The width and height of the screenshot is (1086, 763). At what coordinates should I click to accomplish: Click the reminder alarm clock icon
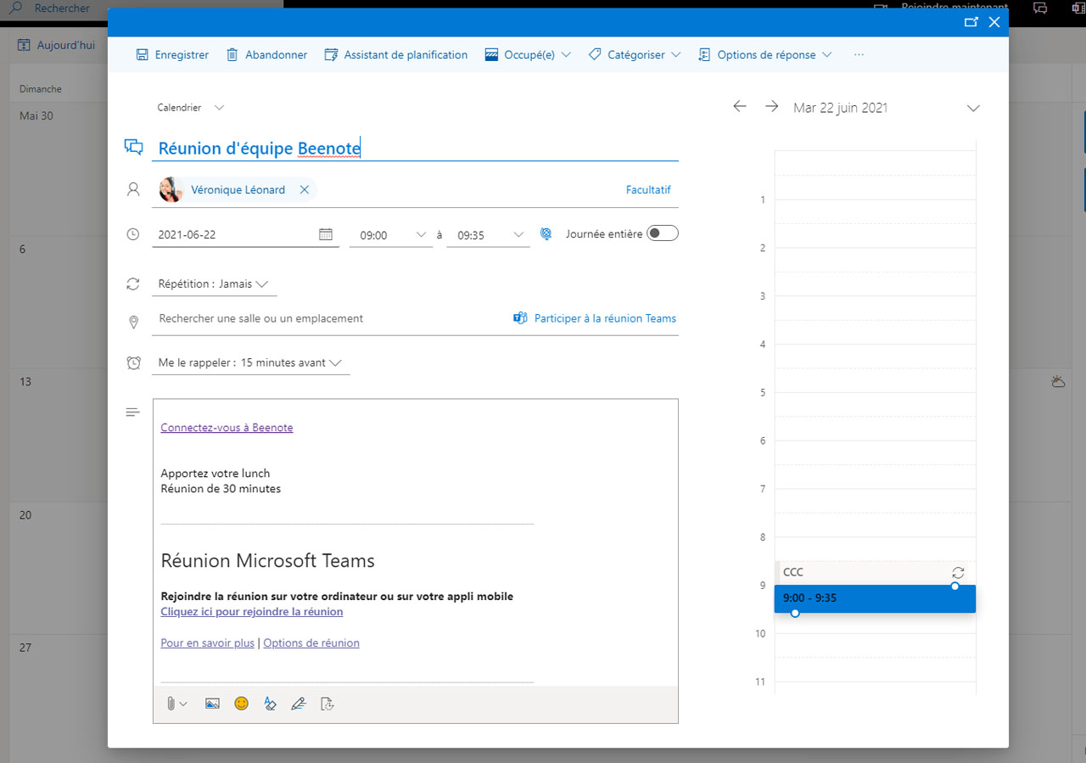(x=133, y=362)
